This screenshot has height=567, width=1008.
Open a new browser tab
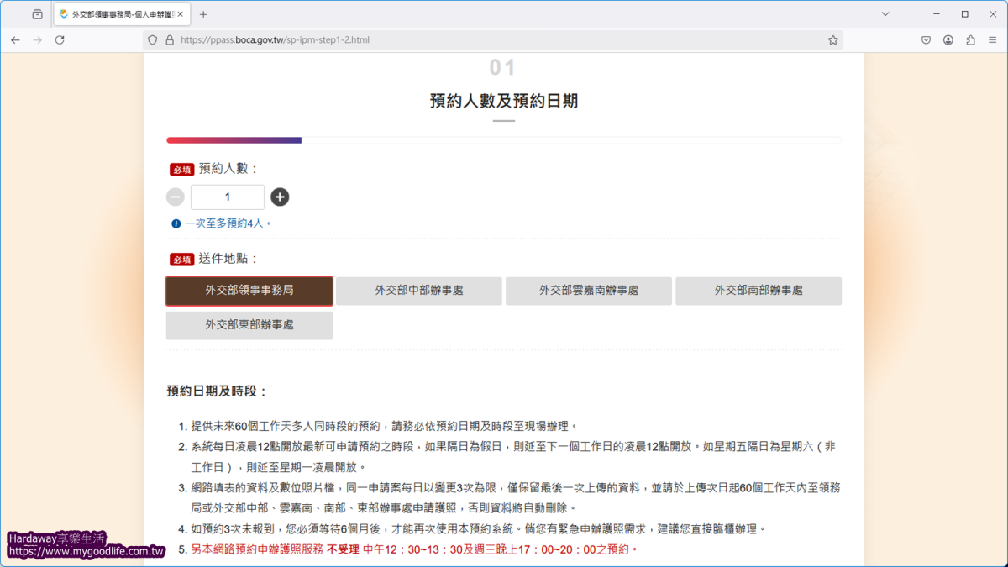[202, 13]
